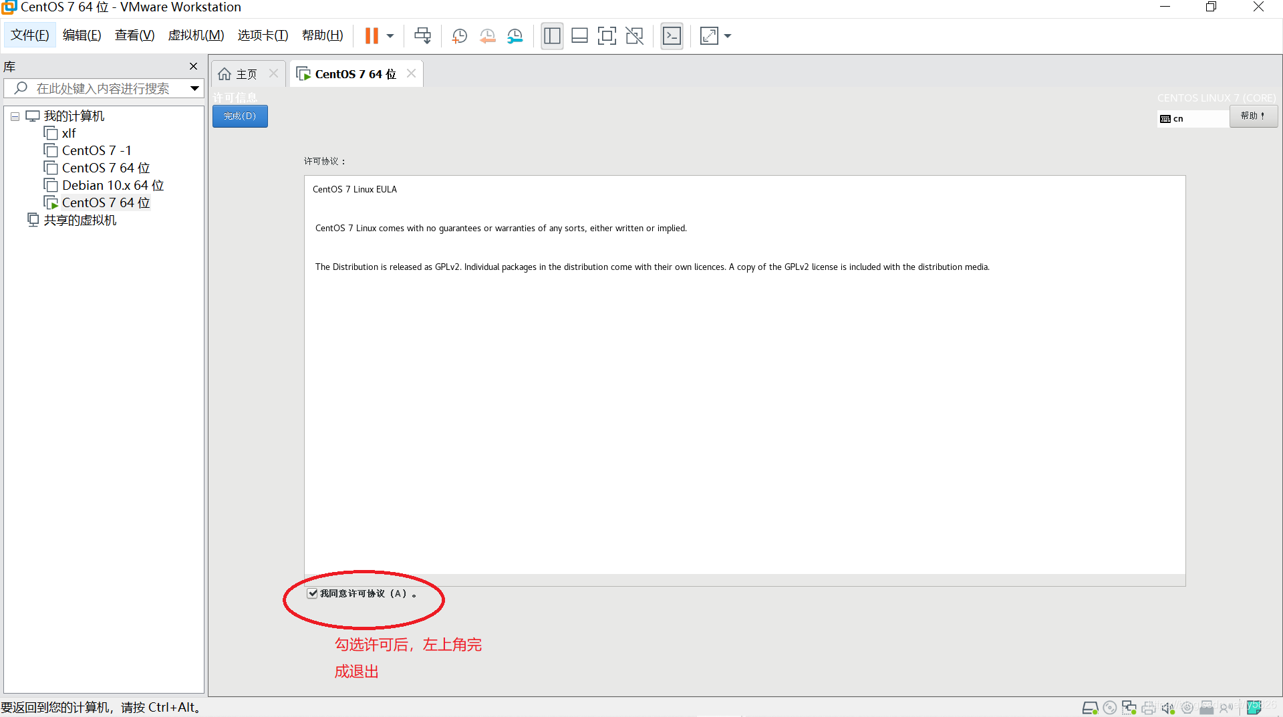Pause the virtual machine with the orange button

point(372,36)
